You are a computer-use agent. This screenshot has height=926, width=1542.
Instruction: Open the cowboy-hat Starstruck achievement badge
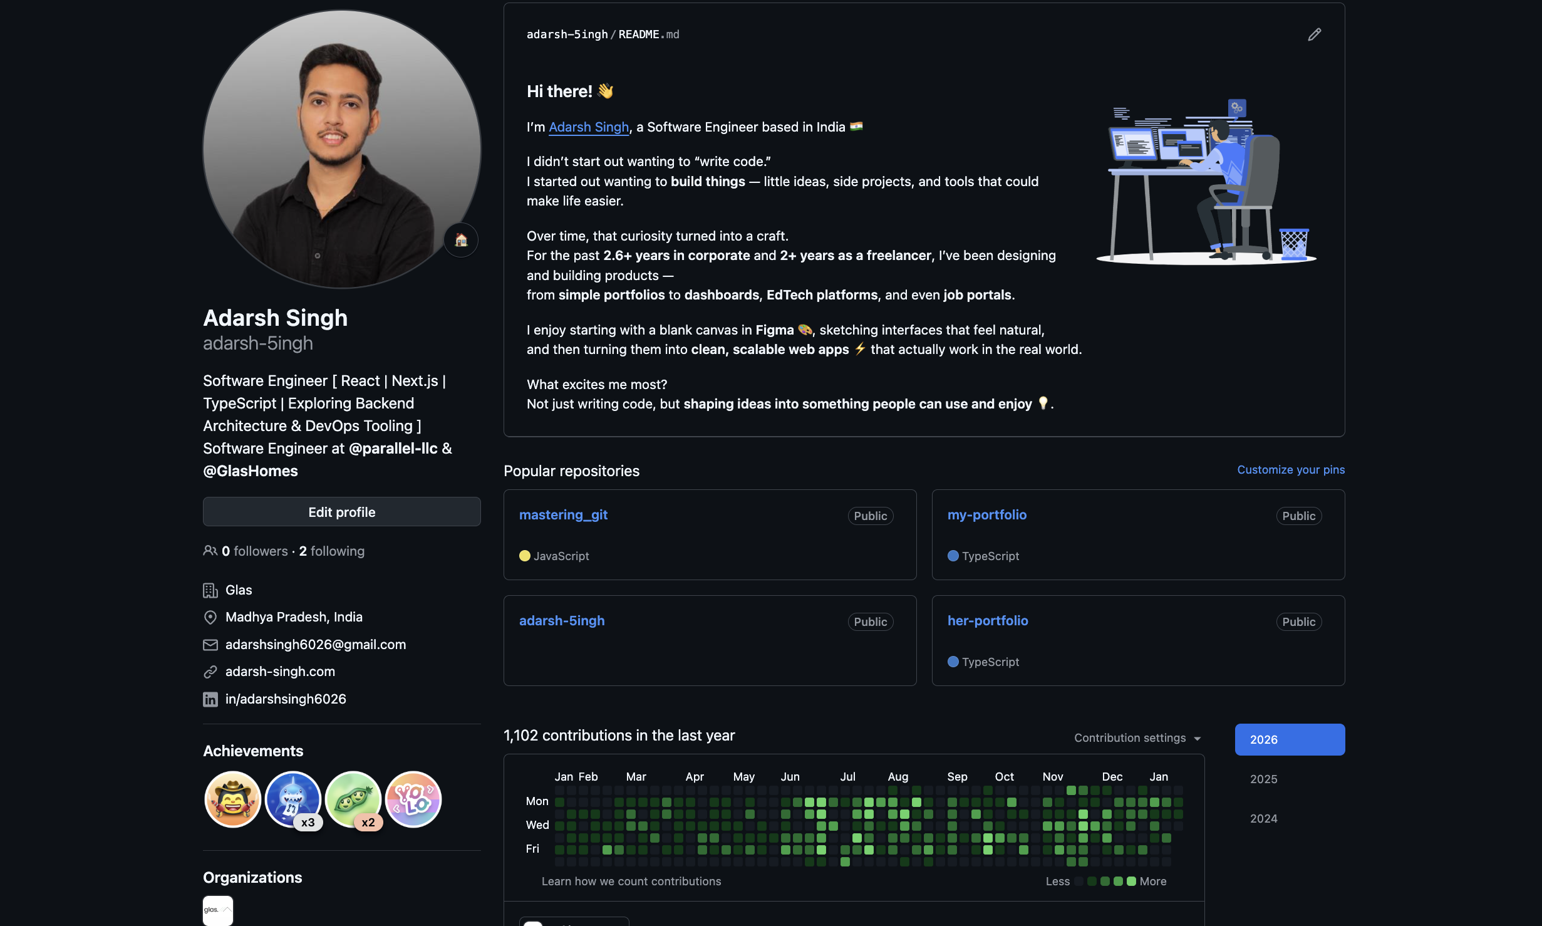point(232,799)
